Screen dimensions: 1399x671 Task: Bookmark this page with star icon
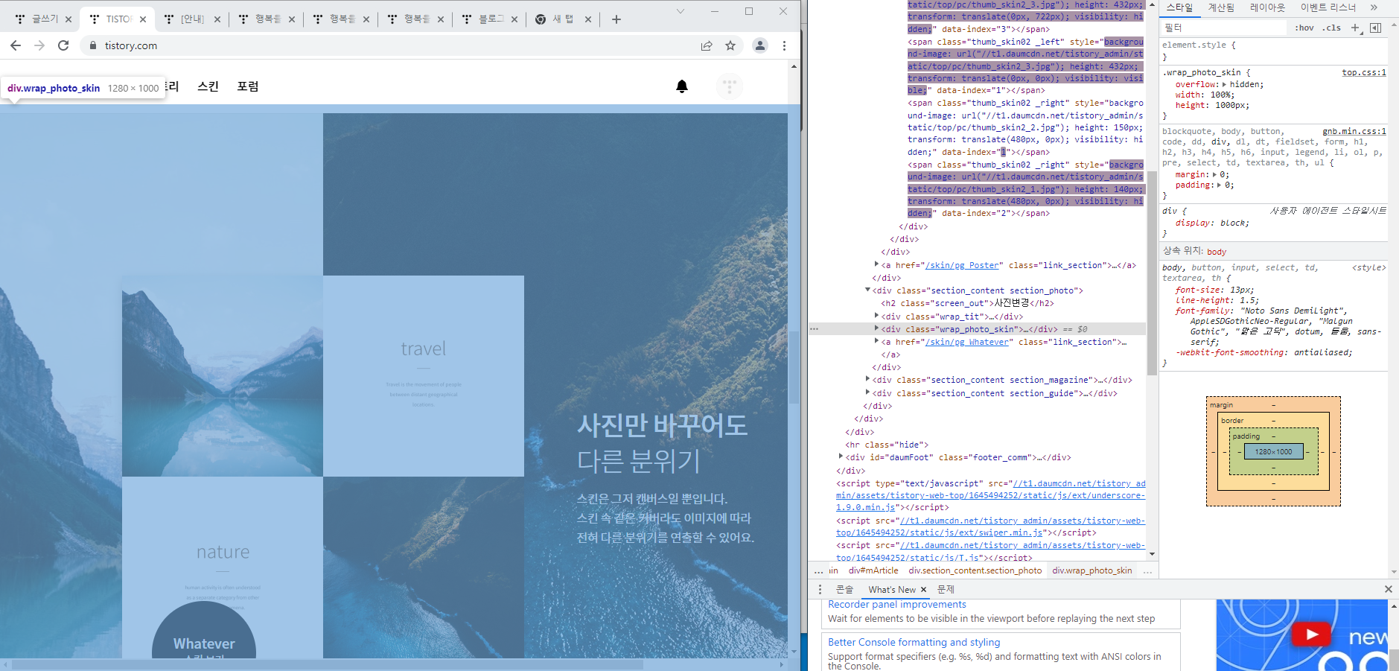click(x=730, y=45)
